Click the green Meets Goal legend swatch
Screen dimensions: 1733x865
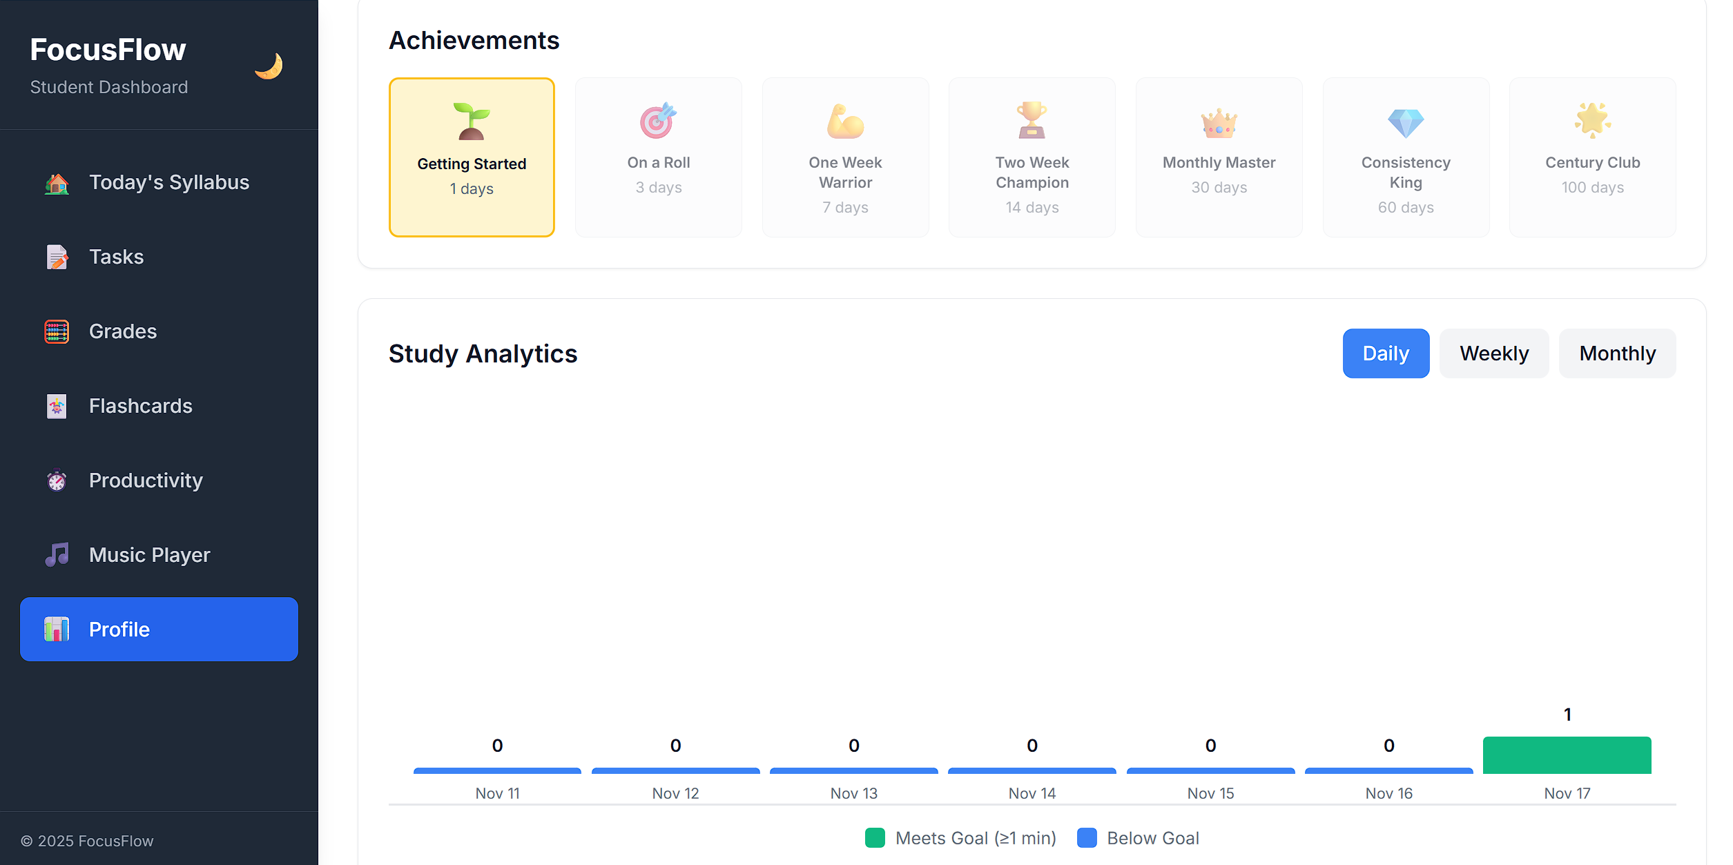(x=875, y=838)
